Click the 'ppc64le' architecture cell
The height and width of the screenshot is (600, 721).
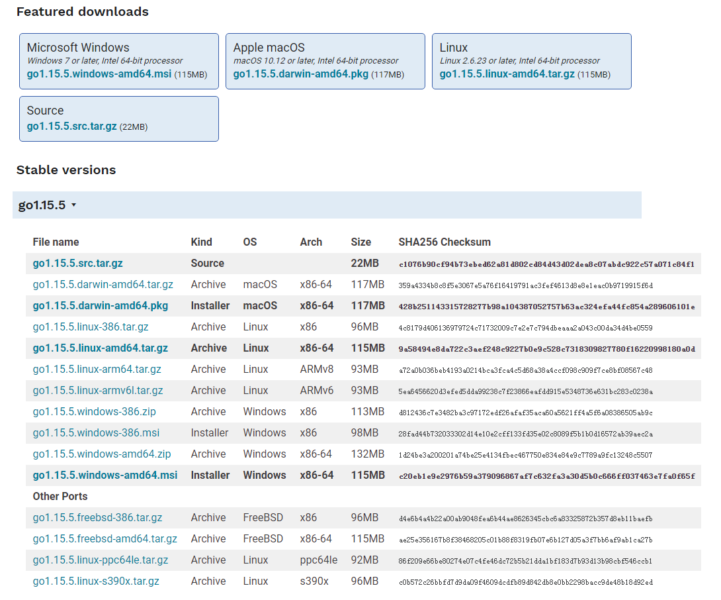319,560
